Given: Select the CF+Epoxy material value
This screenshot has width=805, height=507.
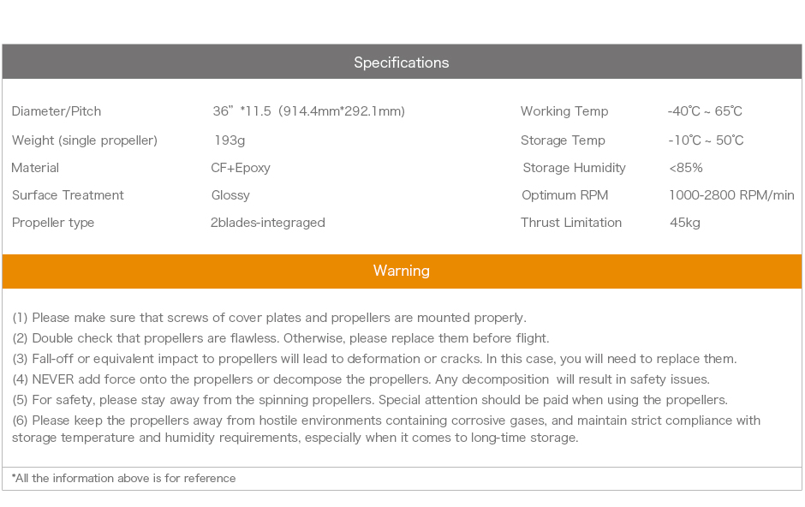Looking at the screenshot, I should tap(241, 168).
